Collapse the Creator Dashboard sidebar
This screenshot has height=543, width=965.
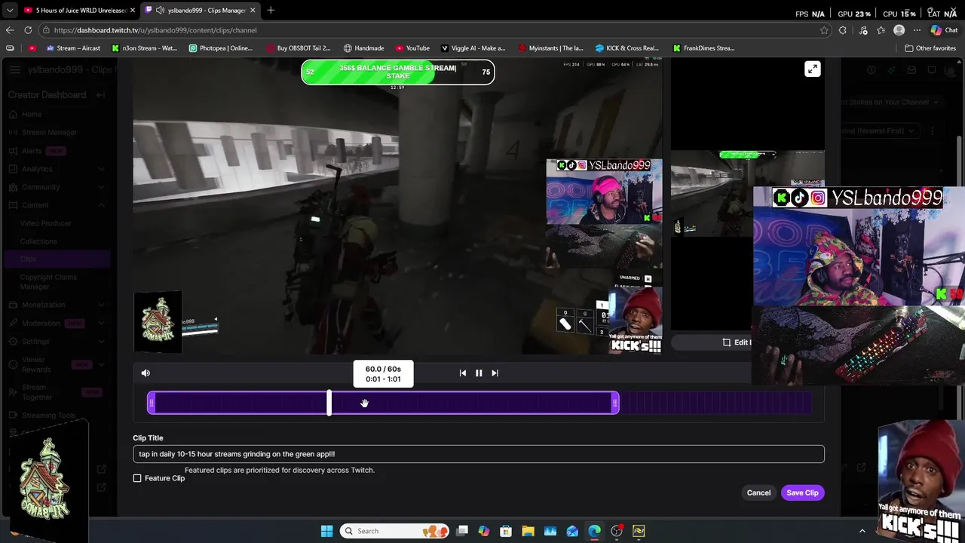click(x=100, y=95)
